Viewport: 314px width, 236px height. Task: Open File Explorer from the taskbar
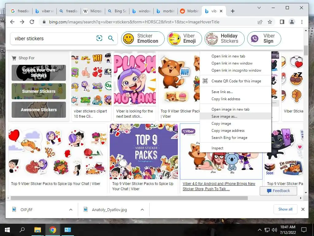[37, 230]
